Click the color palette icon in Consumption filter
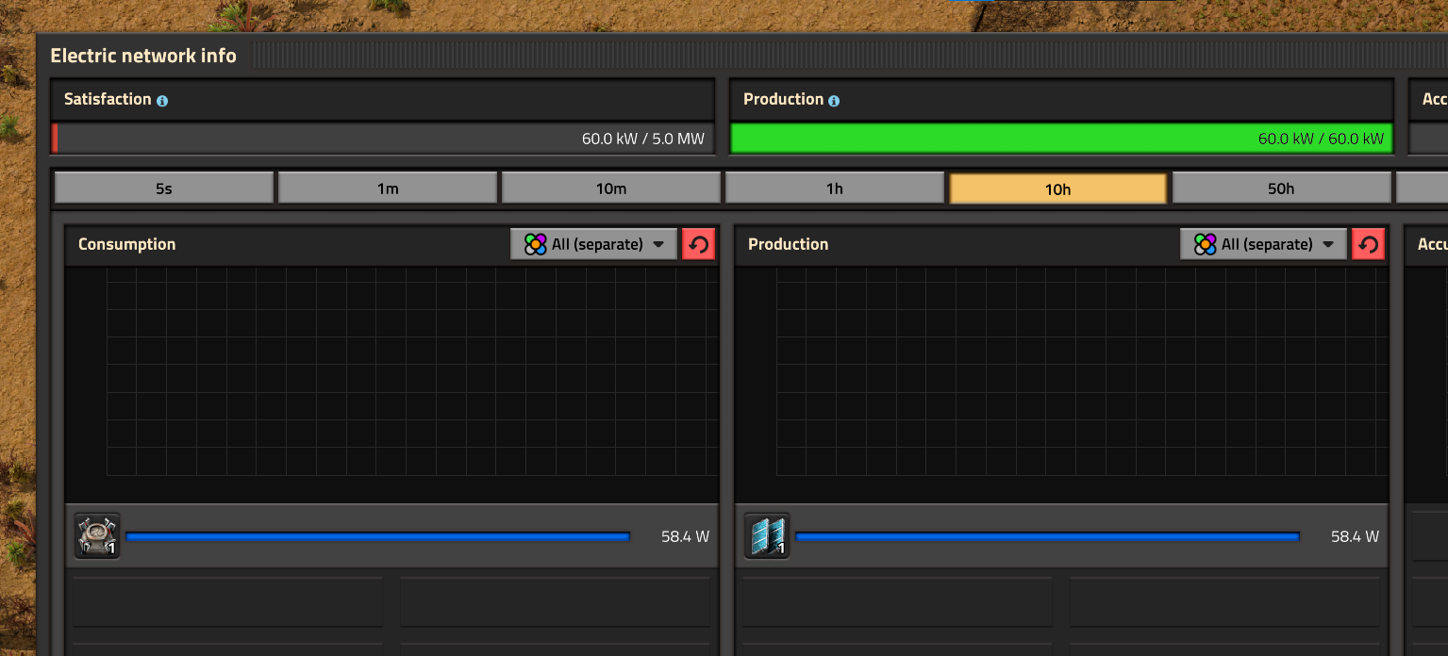 coord(536,244)
